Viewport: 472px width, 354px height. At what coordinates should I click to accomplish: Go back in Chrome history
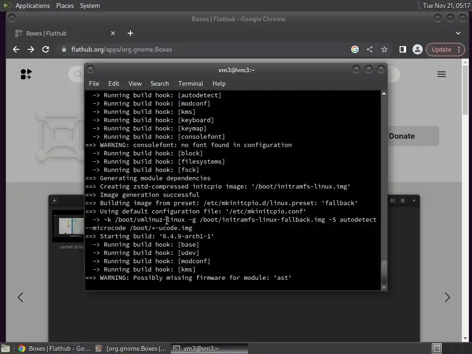(16, 49)
